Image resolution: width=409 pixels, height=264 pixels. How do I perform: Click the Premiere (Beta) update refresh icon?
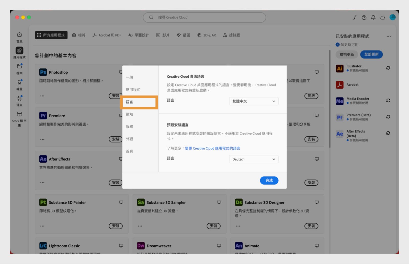[x=388, y=117]
